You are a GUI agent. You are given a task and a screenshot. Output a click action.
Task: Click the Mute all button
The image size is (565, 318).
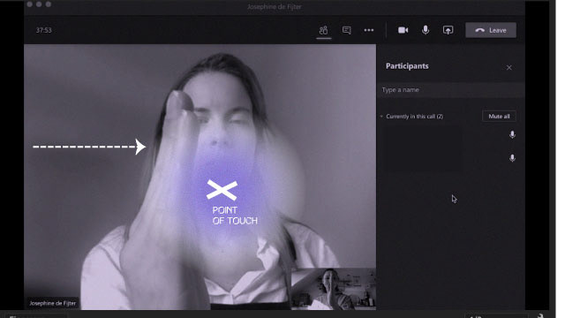tap(499, 116)
